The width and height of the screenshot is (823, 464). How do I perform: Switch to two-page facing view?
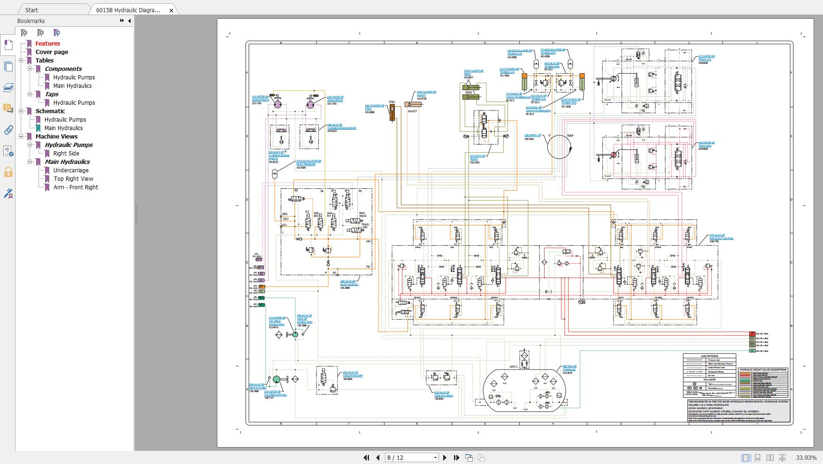770,457
